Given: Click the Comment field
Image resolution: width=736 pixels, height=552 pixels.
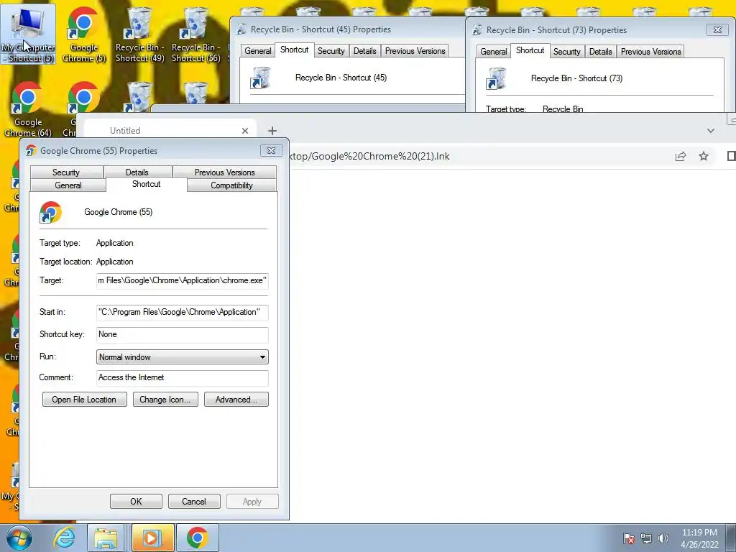Looking at the screenshot, I should coord(182,378).
